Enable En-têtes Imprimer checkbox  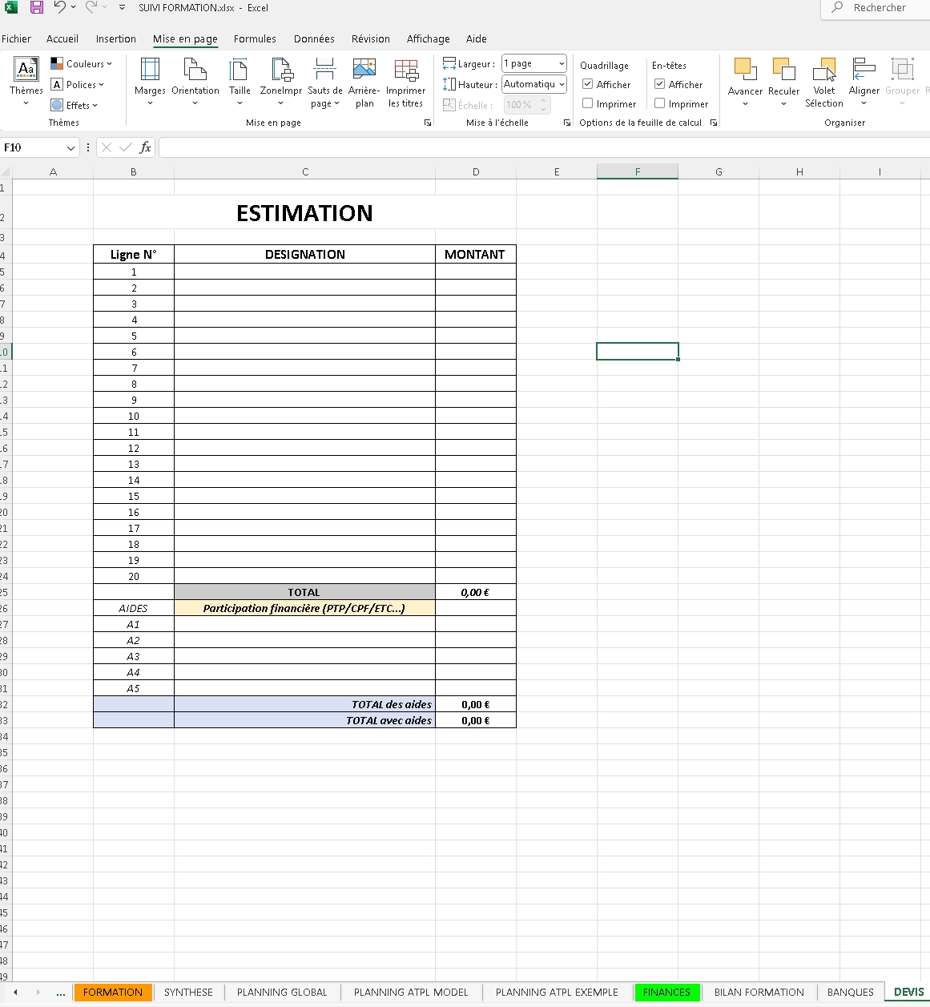pos(660,103)
